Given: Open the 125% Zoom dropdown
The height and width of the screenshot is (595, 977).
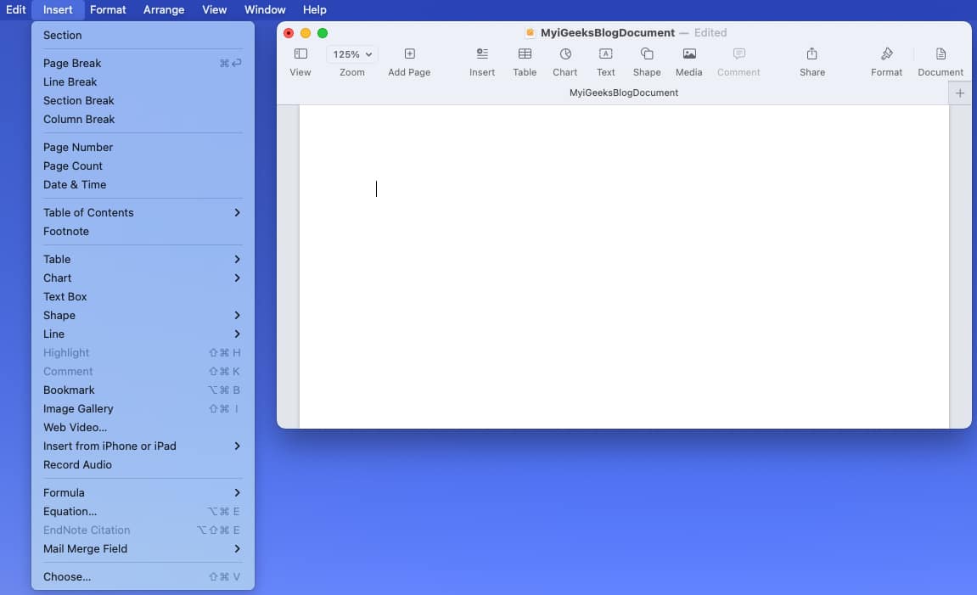Looking at the screenshot, I should (x=352, y=54).
